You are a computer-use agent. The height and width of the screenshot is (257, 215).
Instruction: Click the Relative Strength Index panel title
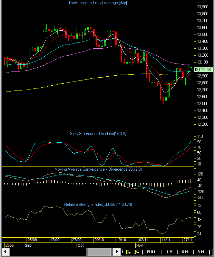coord(98,204)
